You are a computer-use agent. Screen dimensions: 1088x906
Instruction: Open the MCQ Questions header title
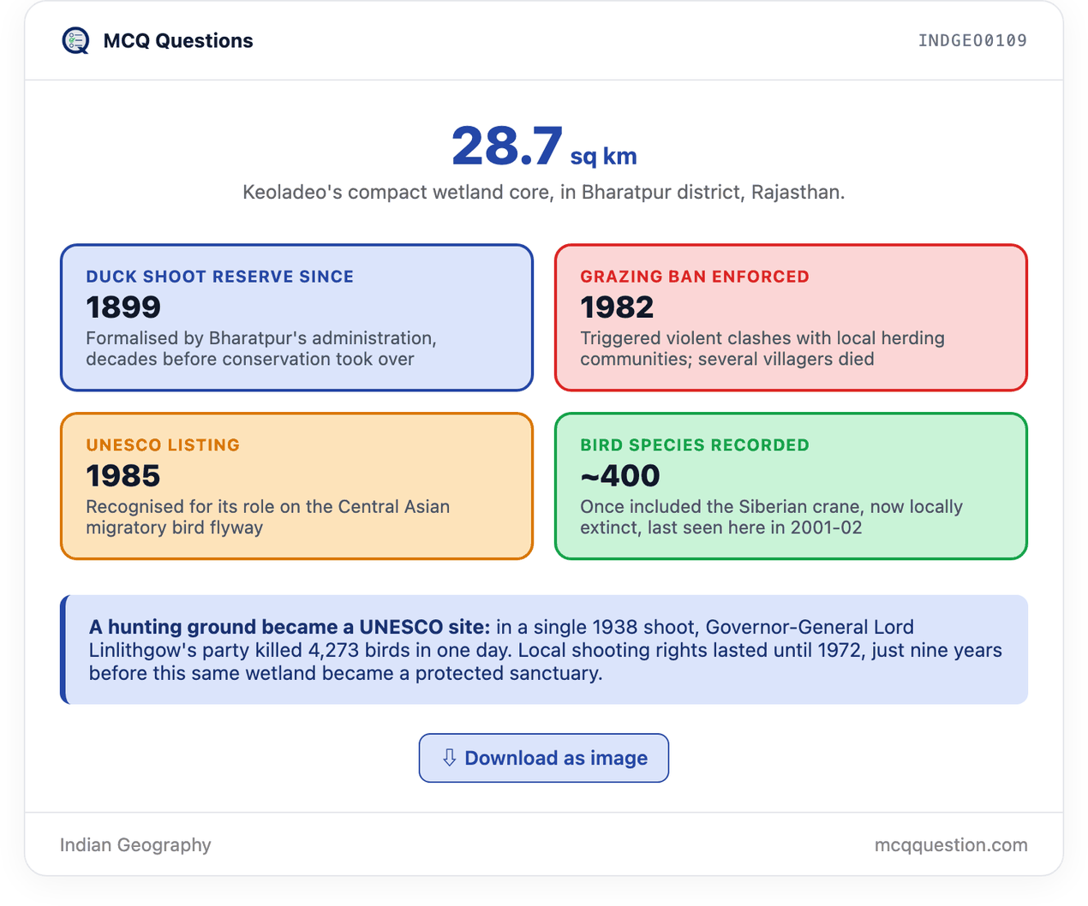[178, 40]
